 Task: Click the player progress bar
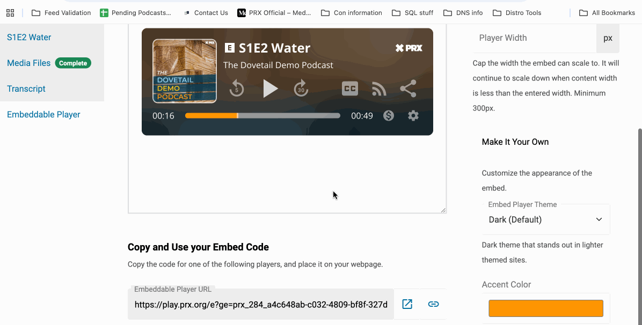[262, 115]
